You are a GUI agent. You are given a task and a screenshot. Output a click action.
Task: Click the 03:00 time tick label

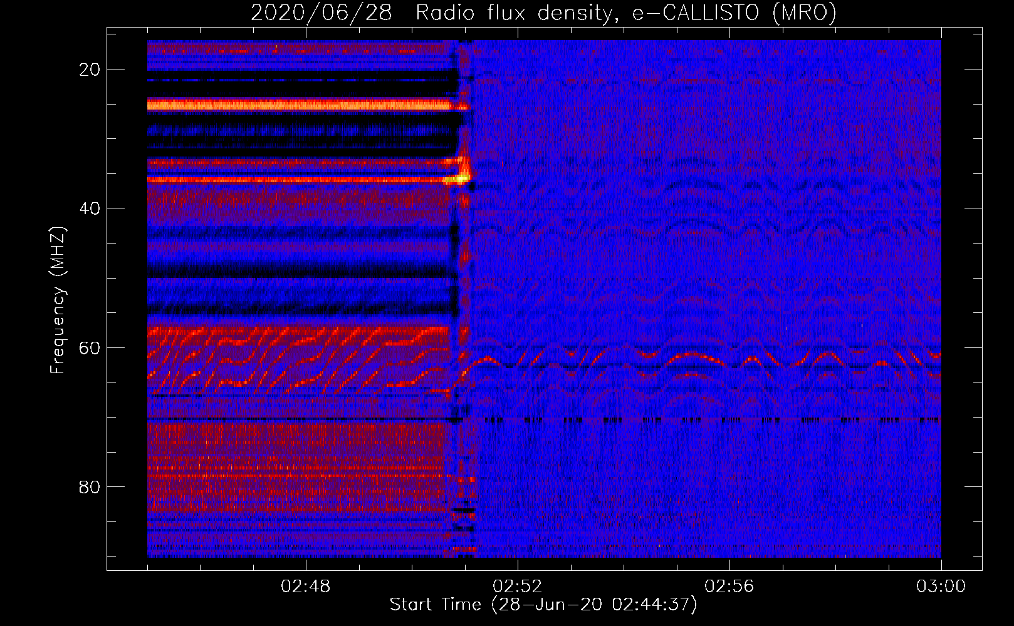941,587
